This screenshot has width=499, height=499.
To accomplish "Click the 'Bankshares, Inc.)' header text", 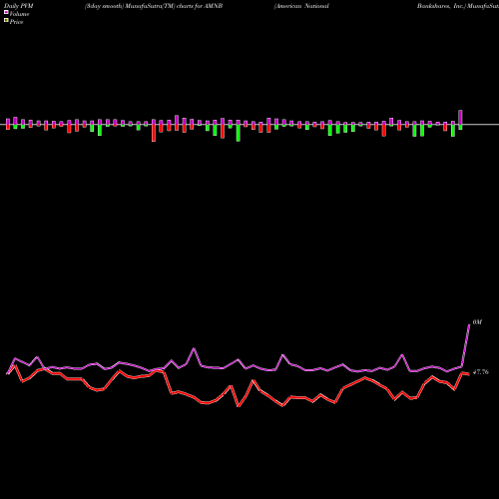I will tap(441, 6).
